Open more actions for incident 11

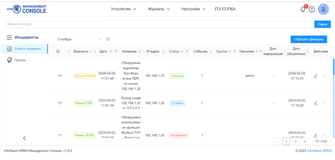coord(325,135)
